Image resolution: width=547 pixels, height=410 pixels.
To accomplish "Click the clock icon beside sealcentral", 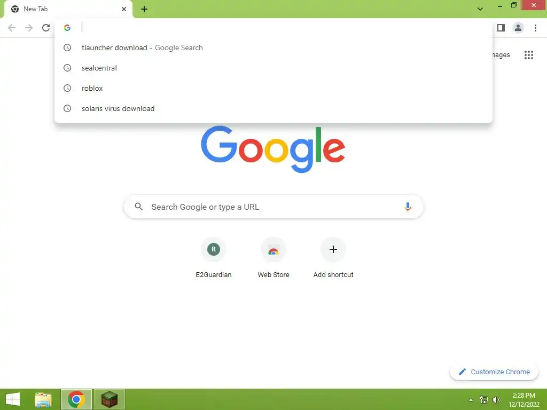I will click(67, 68).
